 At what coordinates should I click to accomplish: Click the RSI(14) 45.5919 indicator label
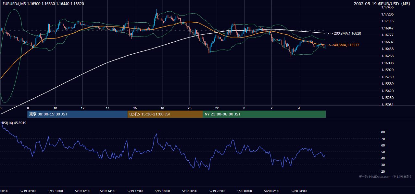(x=14, y=123)
